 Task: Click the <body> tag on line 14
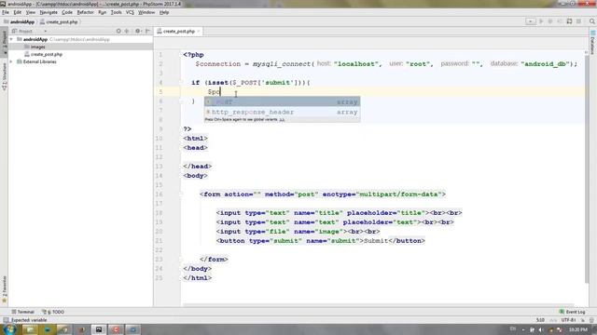click(x=195, y=176)
